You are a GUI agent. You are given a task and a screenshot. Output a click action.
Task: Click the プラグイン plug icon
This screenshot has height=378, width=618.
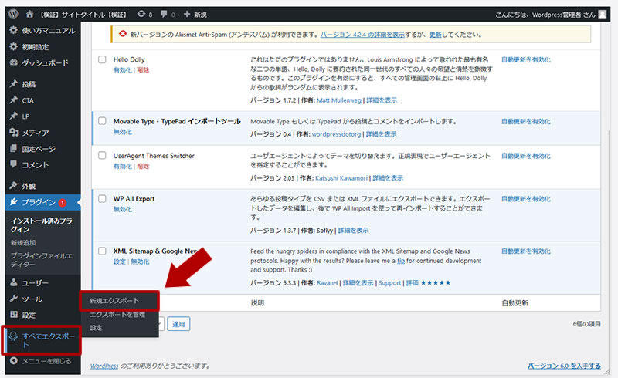point(14,202)
